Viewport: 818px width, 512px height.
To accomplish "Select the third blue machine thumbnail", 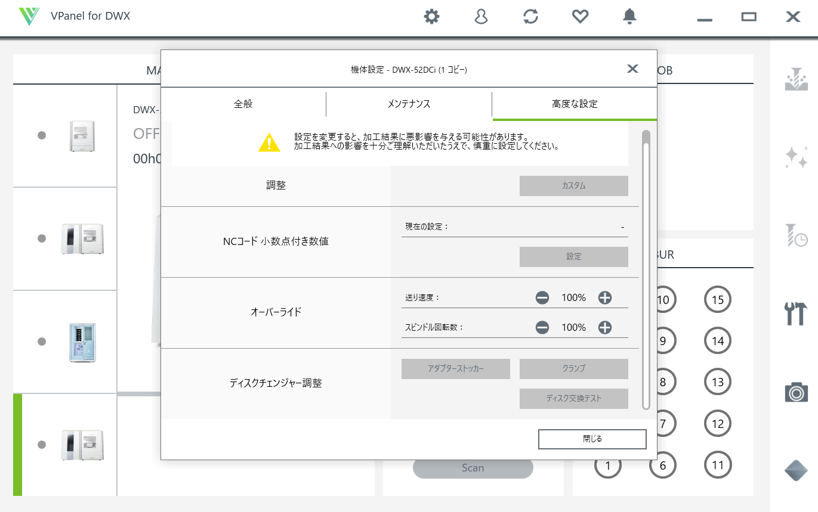I will 82,342.
